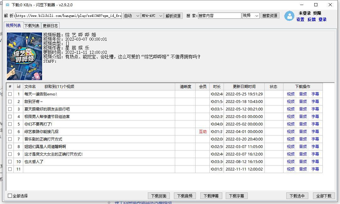This screenshot has height=204, width=340.
Task: Open the 更新日志 tab
Action: tap(50, 26)
